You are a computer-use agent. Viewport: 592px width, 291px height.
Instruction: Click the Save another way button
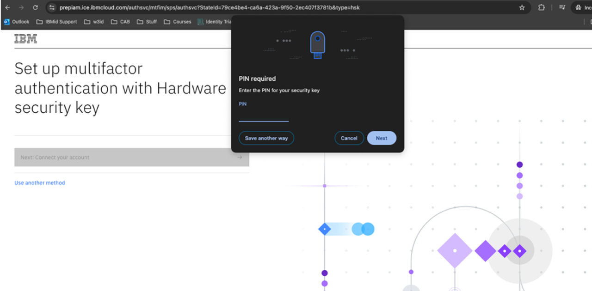coord(266,138)
